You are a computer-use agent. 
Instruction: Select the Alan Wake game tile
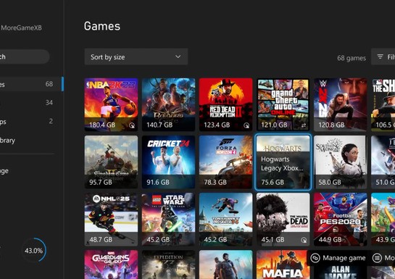pos(341,272)
